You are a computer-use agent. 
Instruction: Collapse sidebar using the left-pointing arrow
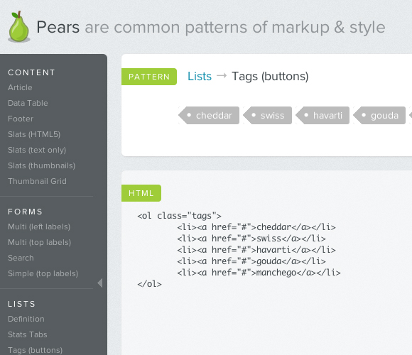100,283
